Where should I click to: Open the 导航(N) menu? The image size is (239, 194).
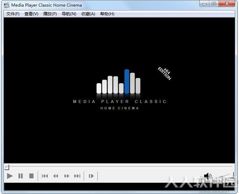click(69, 14)
